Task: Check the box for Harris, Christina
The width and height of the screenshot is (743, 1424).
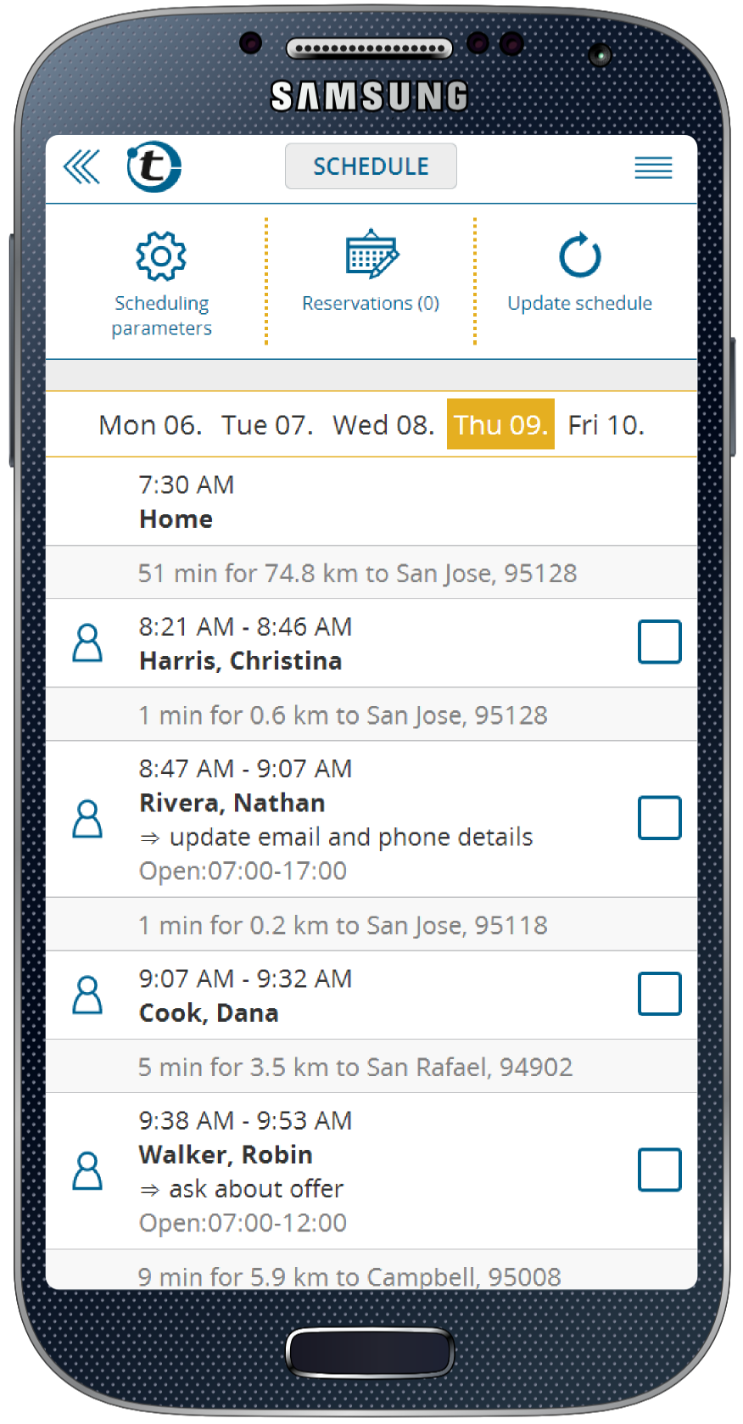Action: click(659, 642)
